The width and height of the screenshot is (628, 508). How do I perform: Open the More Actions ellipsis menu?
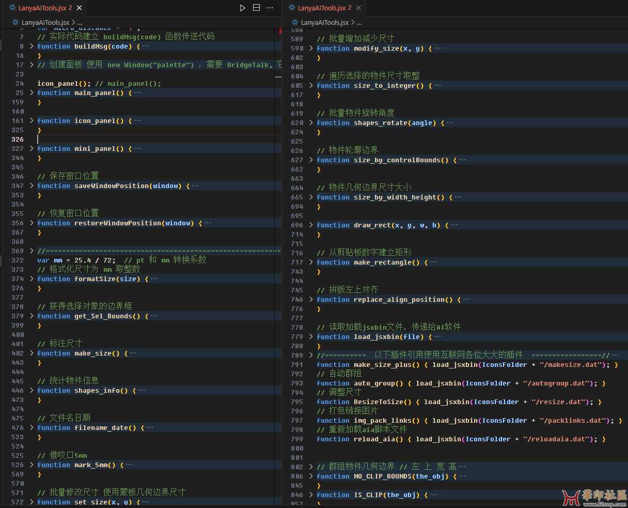pyautogui.click(x=270, y=8)
